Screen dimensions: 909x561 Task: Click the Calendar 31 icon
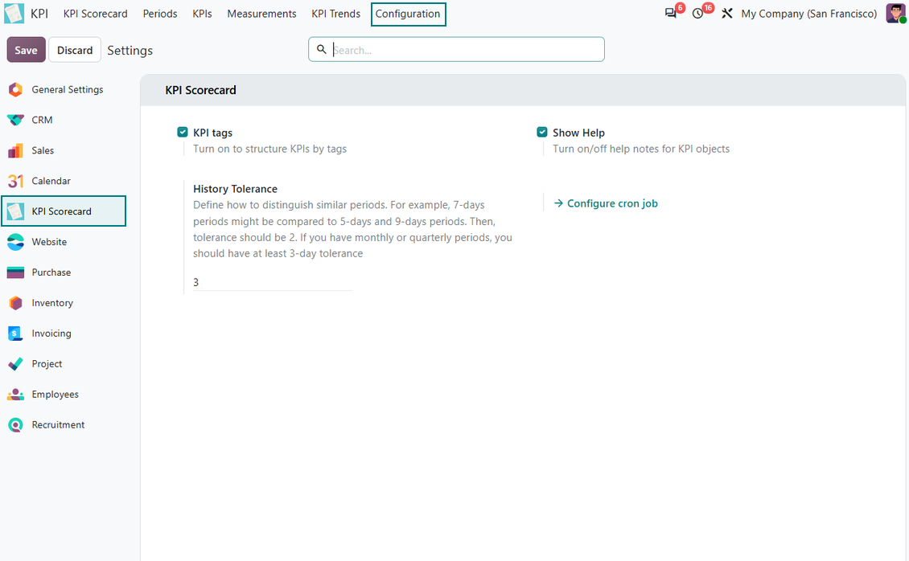(x=15, y=181)
